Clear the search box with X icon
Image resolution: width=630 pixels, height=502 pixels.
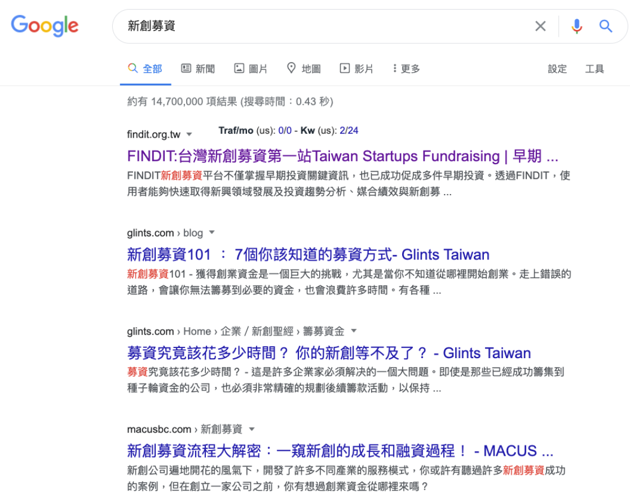click(540, 26)
